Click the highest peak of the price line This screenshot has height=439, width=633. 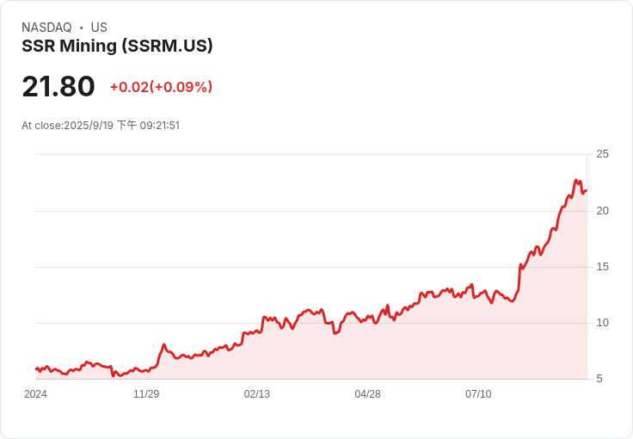576,181
